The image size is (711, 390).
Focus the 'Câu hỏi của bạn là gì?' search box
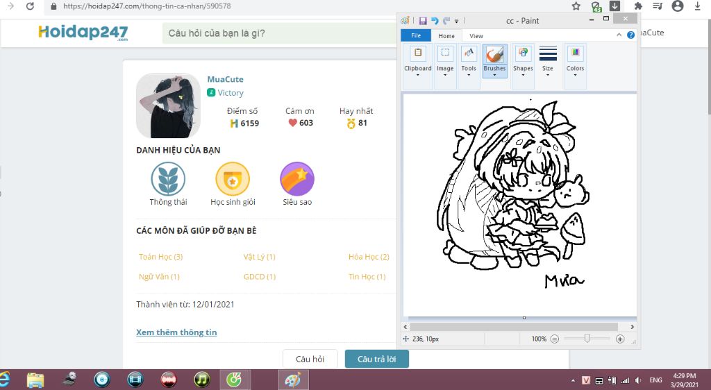(279, 33)
